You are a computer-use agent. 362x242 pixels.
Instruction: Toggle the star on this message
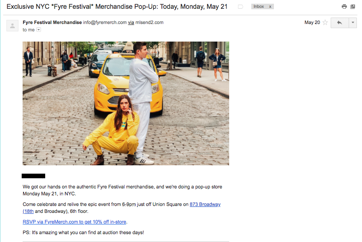[x=325, y=23]
